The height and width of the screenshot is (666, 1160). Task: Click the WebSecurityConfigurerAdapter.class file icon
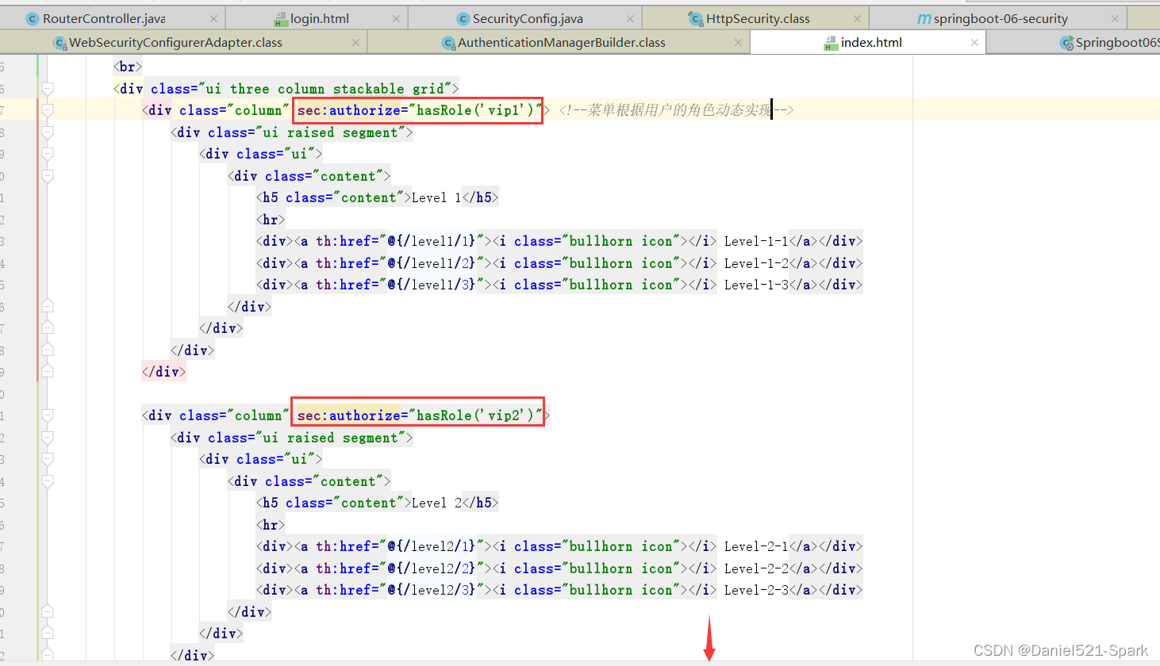point(60,43)
